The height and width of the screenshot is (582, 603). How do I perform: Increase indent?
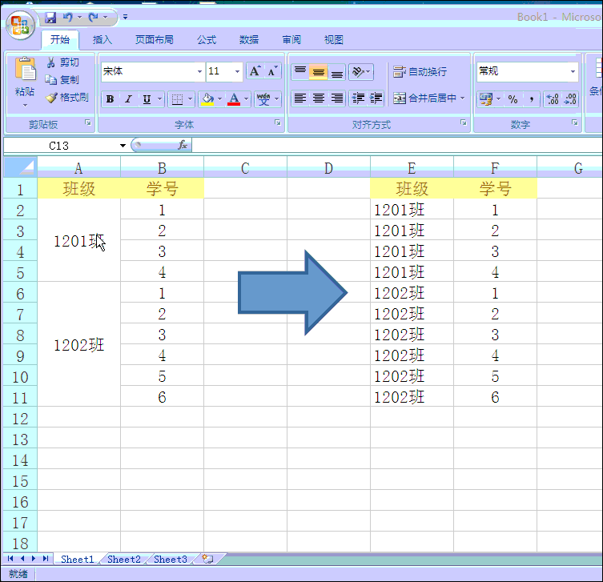pos(376,98)
